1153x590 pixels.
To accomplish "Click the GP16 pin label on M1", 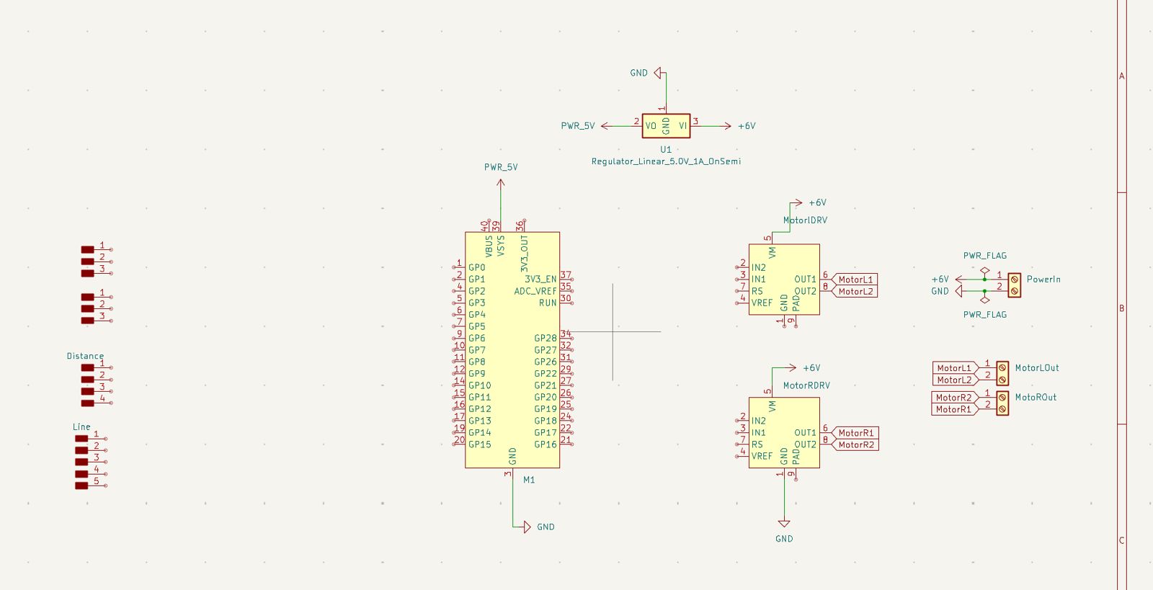I will tap(546, 444).
